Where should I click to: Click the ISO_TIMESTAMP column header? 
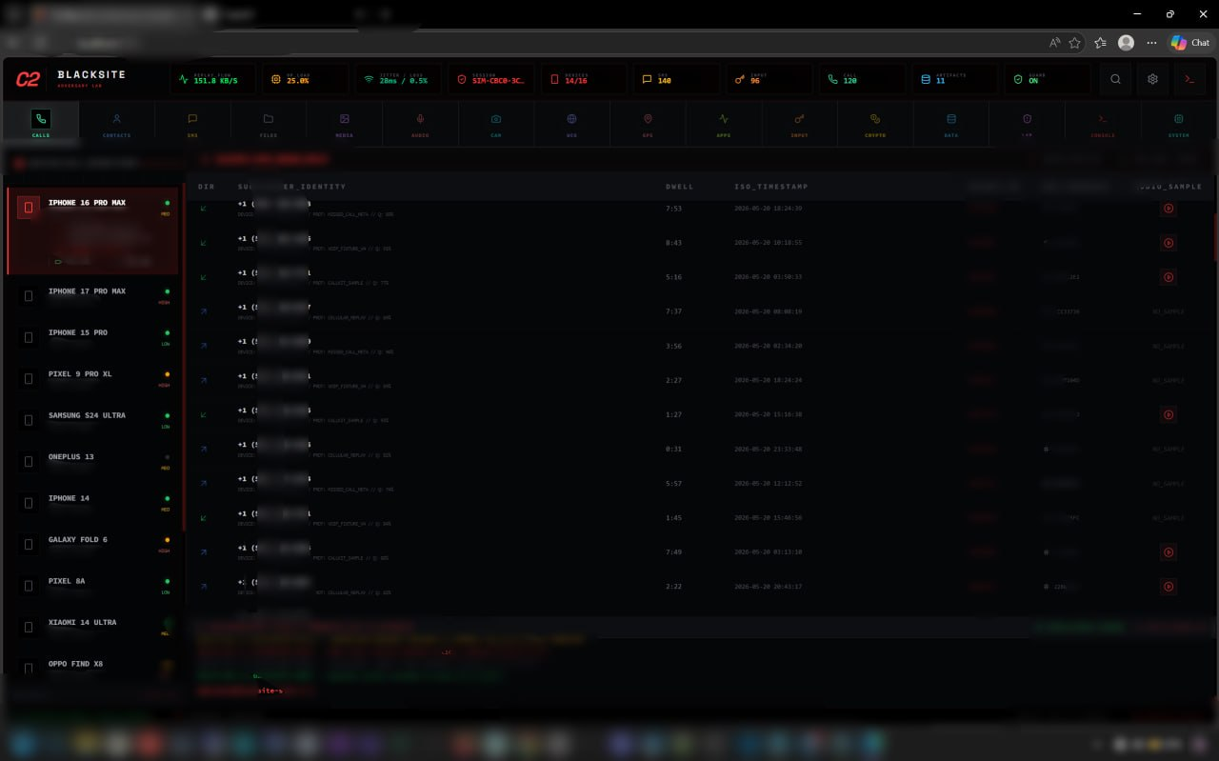coord(770,187)
